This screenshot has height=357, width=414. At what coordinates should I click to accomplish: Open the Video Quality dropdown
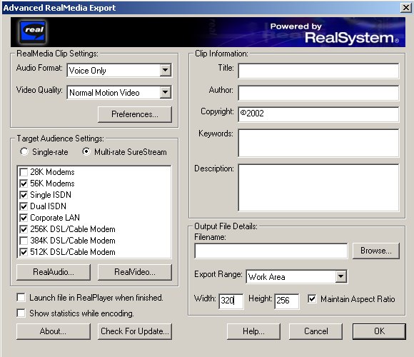tap(166, 92)
